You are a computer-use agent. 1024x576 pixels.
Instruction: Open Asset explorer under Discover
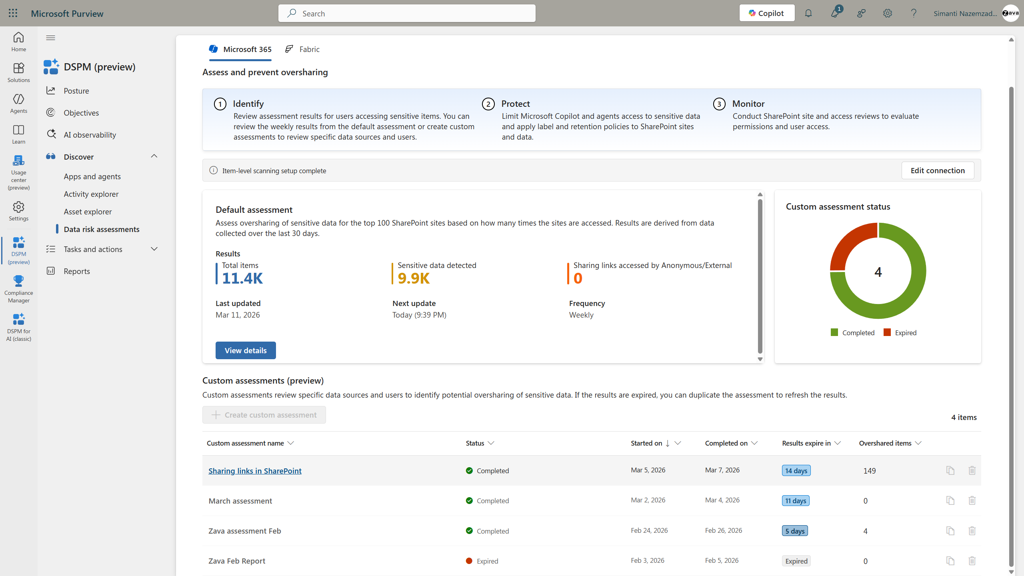click(88, 212)
